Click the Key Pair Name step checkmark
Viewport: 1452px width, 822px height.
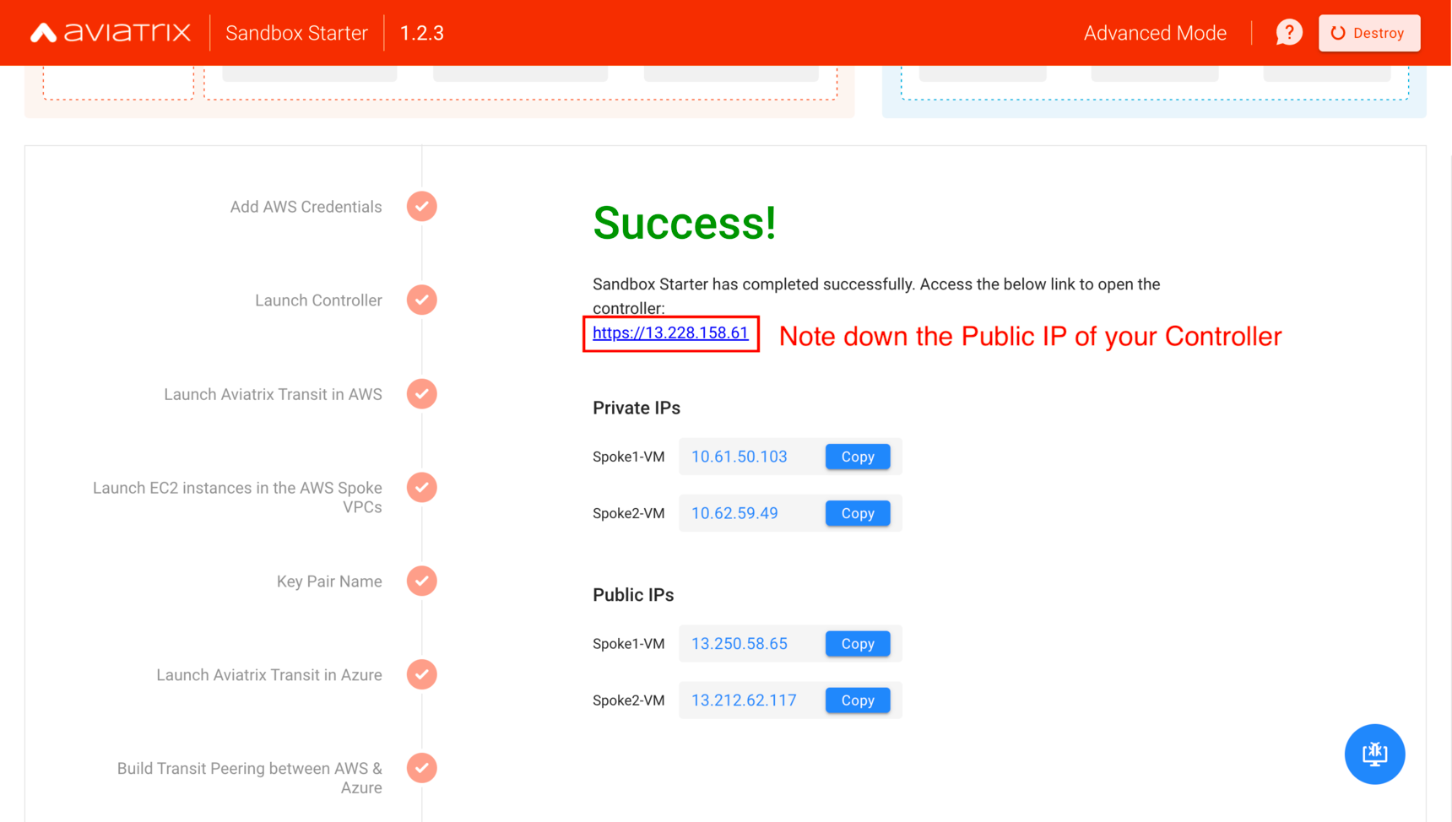pos(422,581)
